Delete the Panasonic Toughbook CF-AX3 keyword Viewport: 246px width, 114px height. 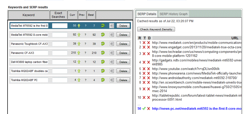point(123,44)
